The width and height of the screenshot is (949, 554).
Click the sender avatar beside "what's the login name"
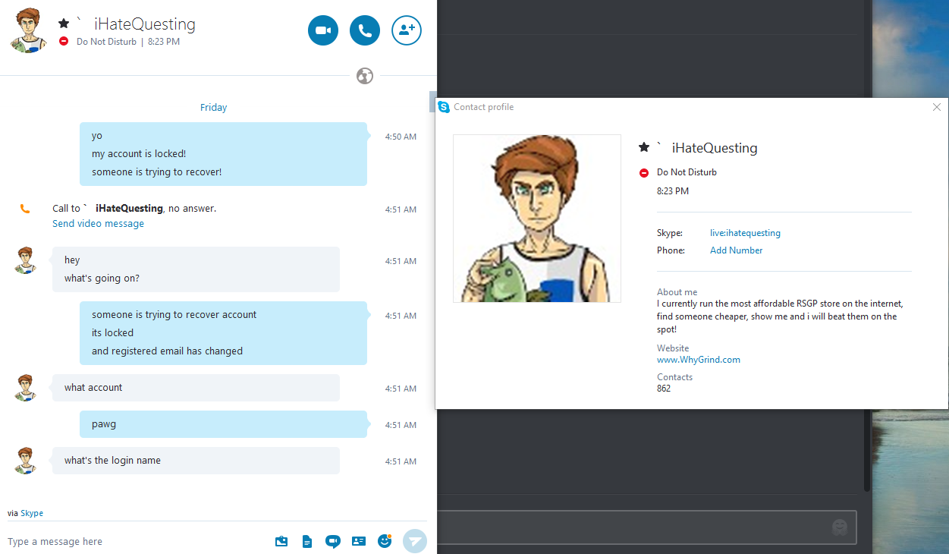(26, 461)
